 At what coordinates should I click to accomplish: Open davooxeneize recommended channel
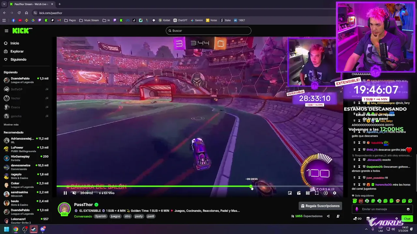coord(26,167)
